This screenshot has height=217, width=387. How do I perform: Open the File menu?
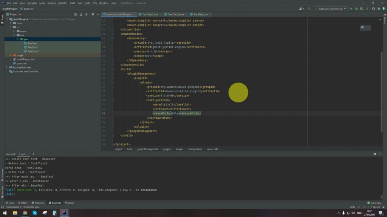pyautogui.click(x=9, y=3)
